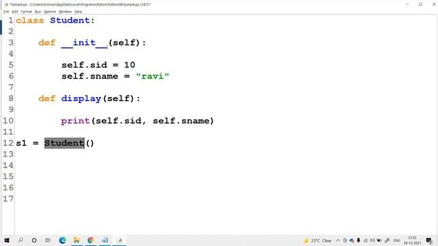Click the highlighted Student word on line 12
Screen dimensions: 438x246
(64, 143)
